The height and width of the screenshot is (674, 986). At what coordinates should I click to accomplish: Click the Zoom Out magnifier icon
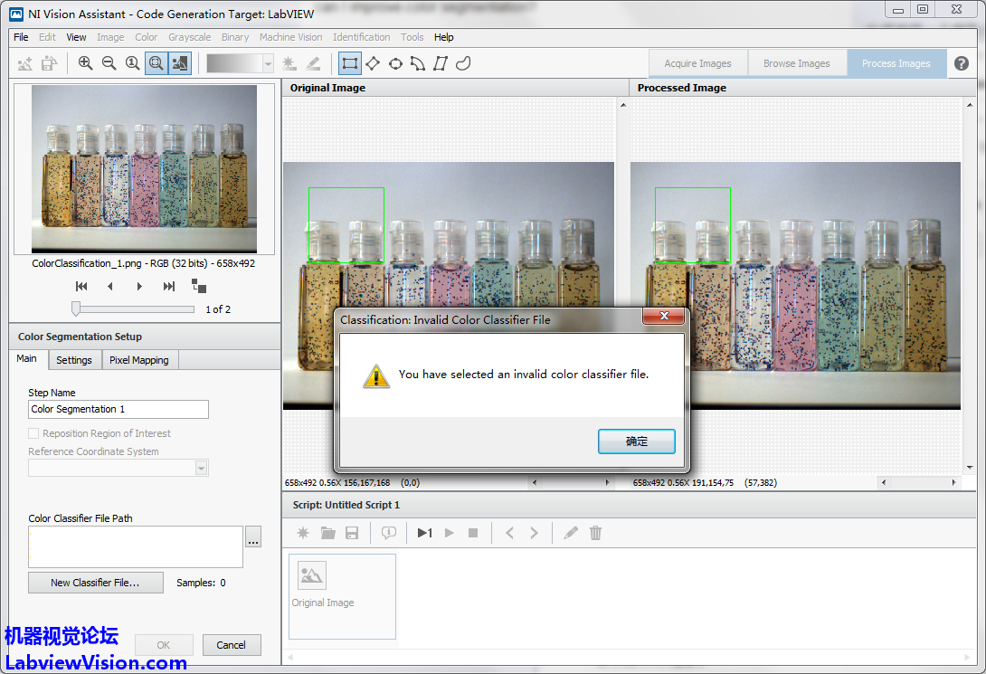pos(109,63)
